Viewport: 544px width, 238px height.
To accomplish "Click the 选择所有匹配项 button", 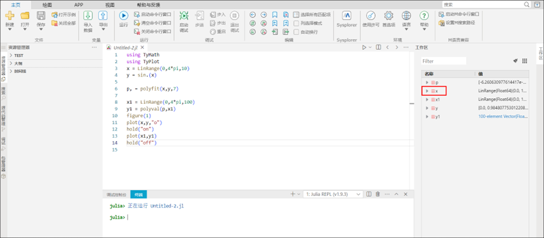I will 312,14.
